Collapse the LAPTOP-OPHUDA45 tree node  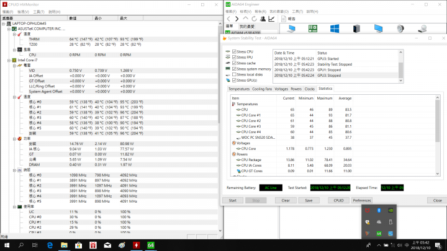click(4, 24)
